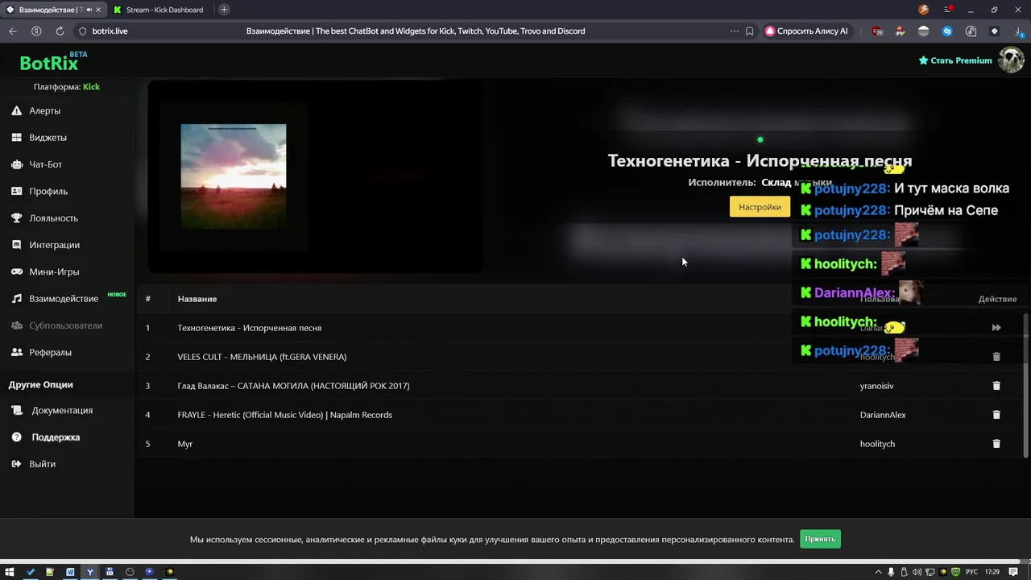Click the Рефералы people icon
The width and height of the screenshot is (1031, 580).
point(16,352)
